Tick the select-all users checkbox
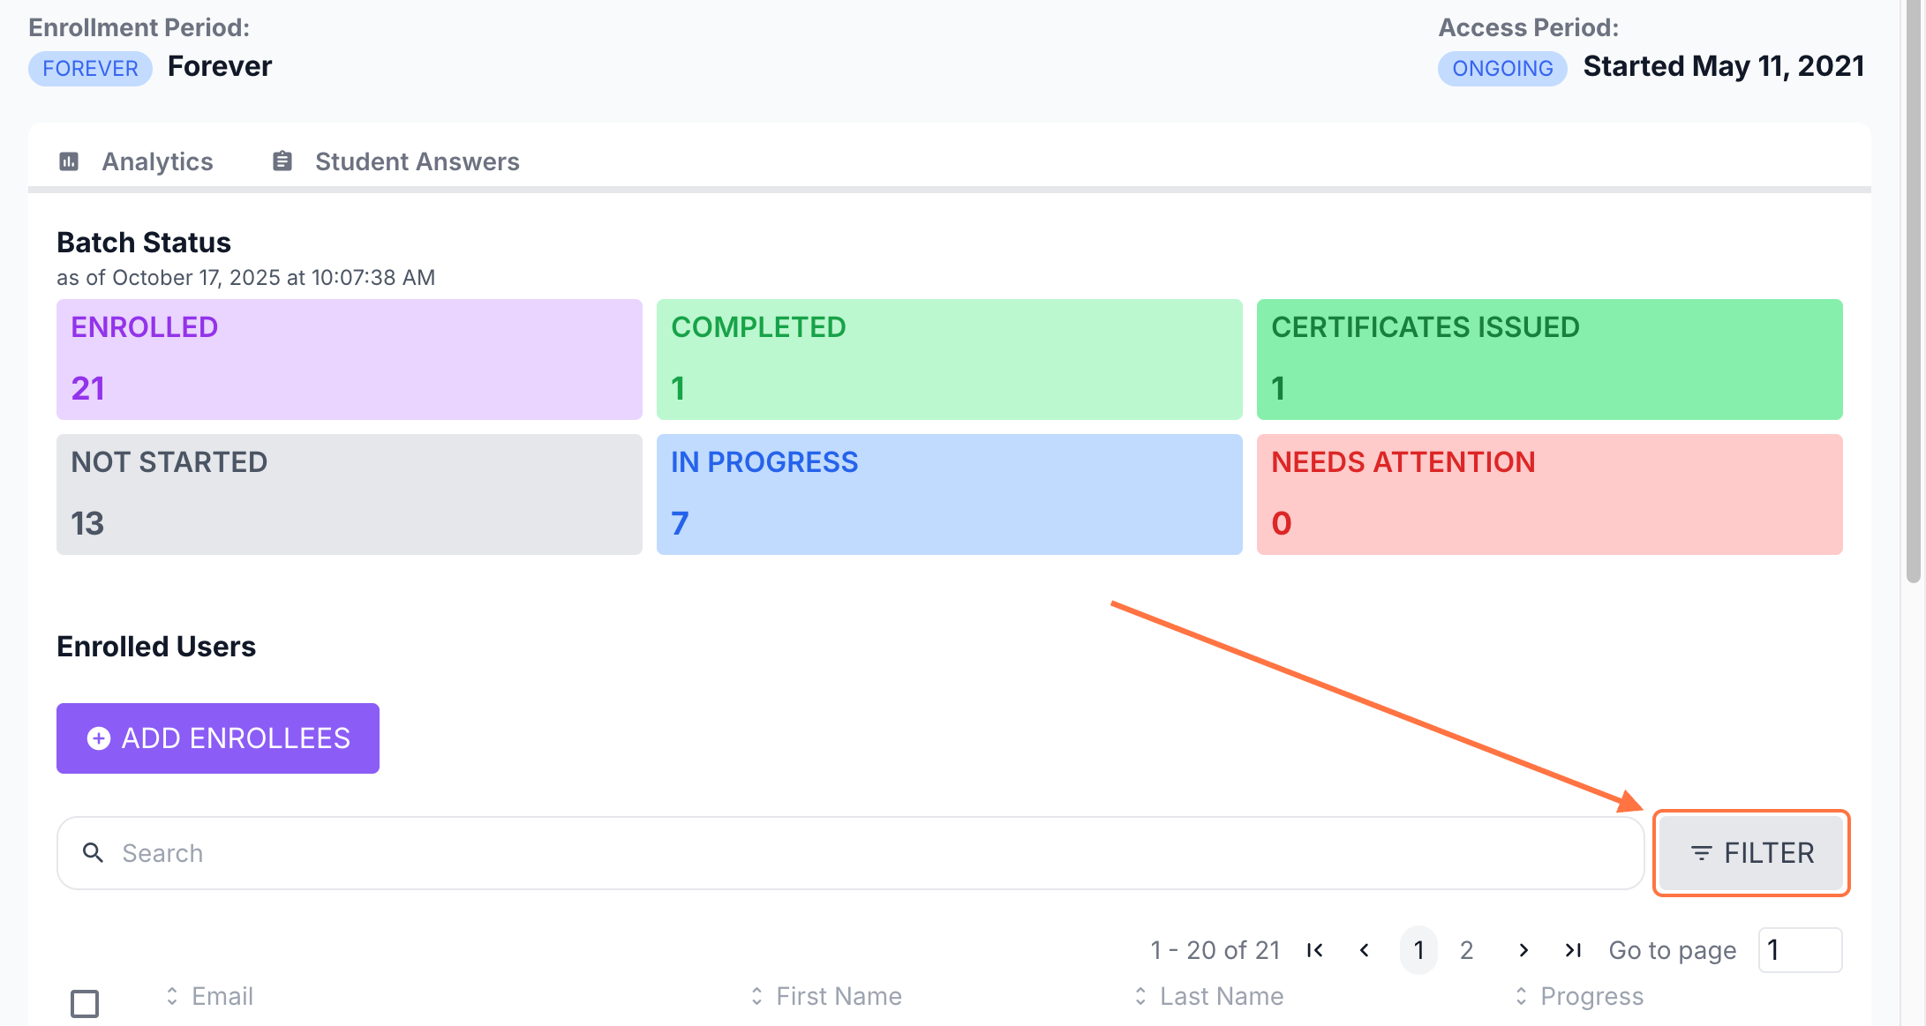Screen dimensions: 1926x1026 85,1003
